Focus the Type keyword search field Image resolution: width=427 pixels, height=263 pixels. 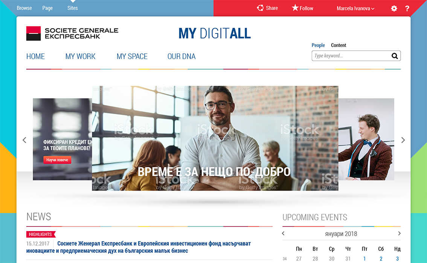[351, 56]
